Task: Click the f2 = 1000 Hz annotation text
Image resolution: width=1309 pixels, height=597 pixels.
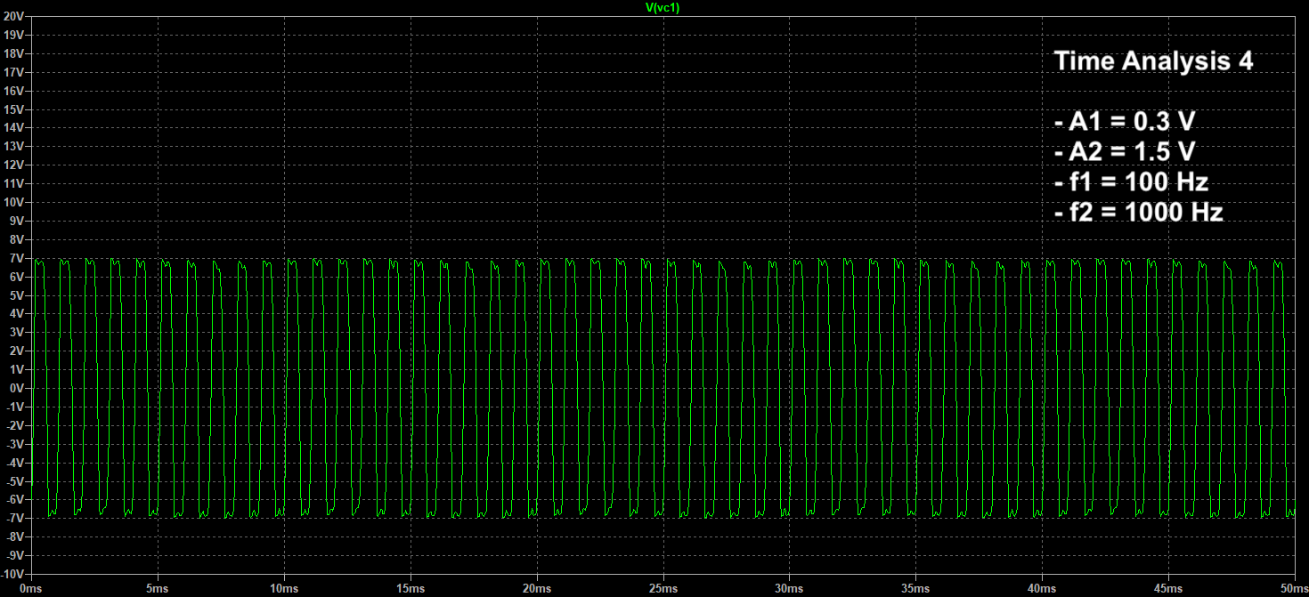Action: 1137,212
